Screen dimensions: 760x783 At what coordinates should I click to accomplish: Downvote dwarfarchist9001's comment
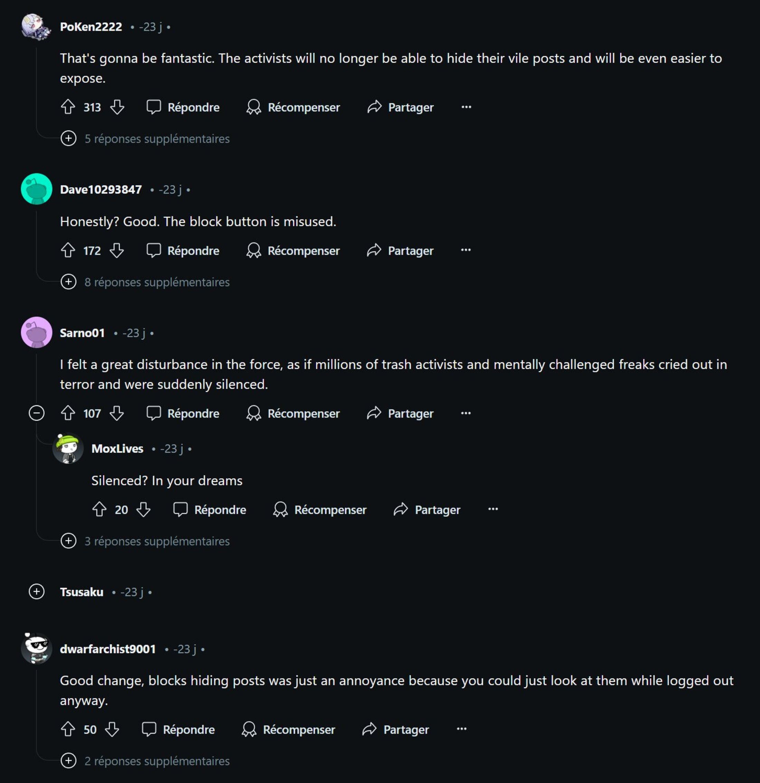click(x=112, y=729)
